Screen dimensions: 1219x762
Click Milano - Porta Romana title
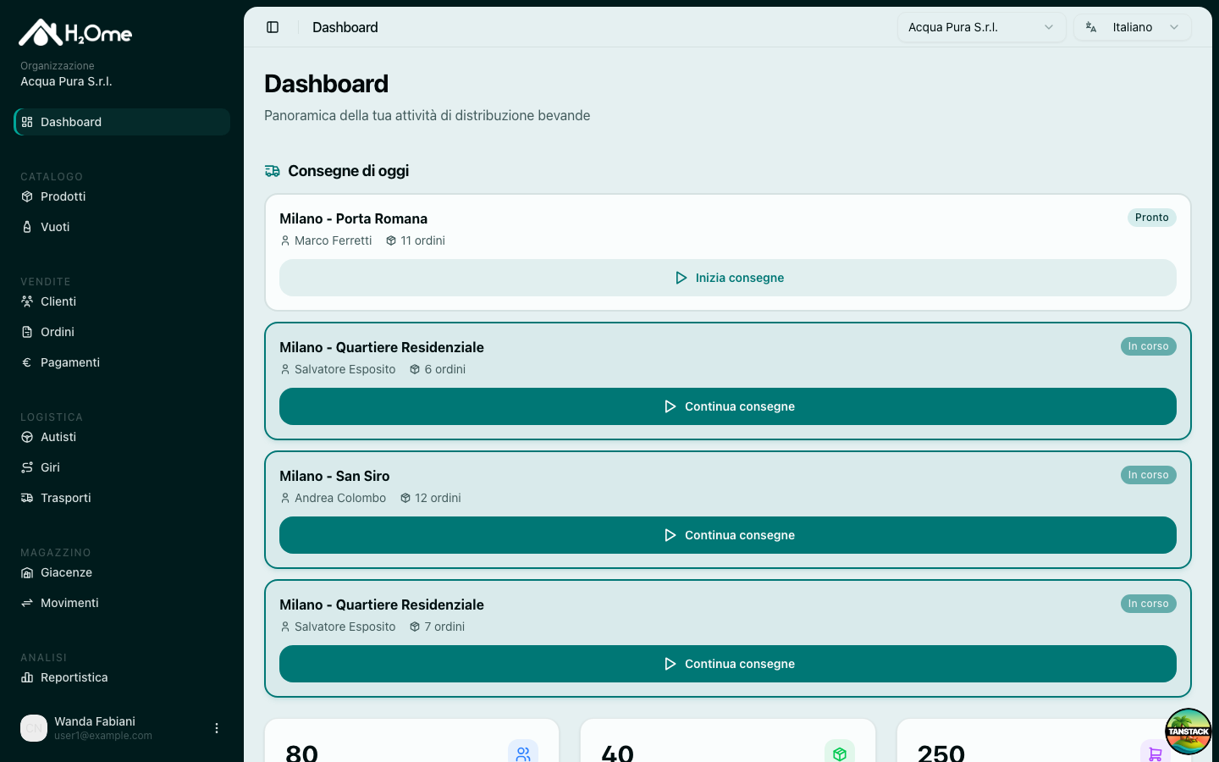click(354, 218)
